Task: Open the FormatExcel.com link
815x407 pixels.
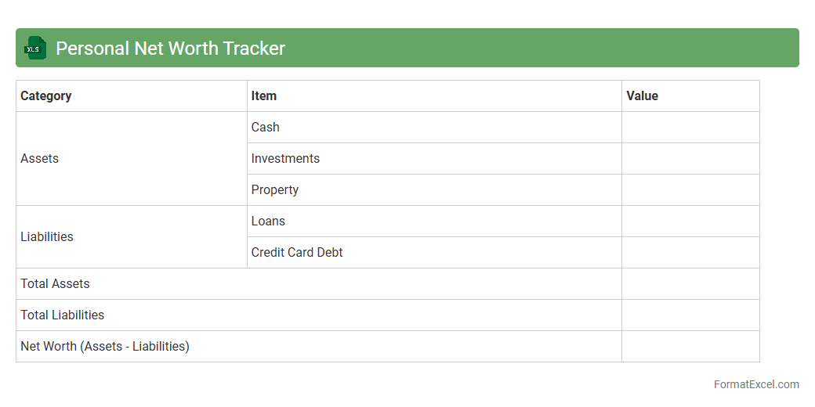Action: coord(756,384)
